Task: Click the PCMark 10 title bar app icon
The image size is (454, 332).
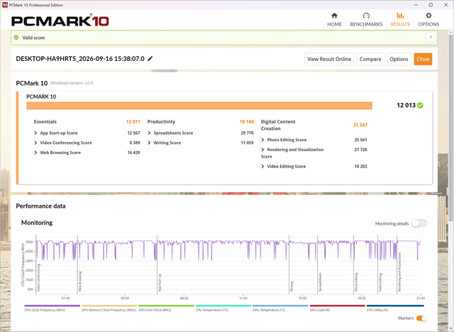Action: pos(5,5)
